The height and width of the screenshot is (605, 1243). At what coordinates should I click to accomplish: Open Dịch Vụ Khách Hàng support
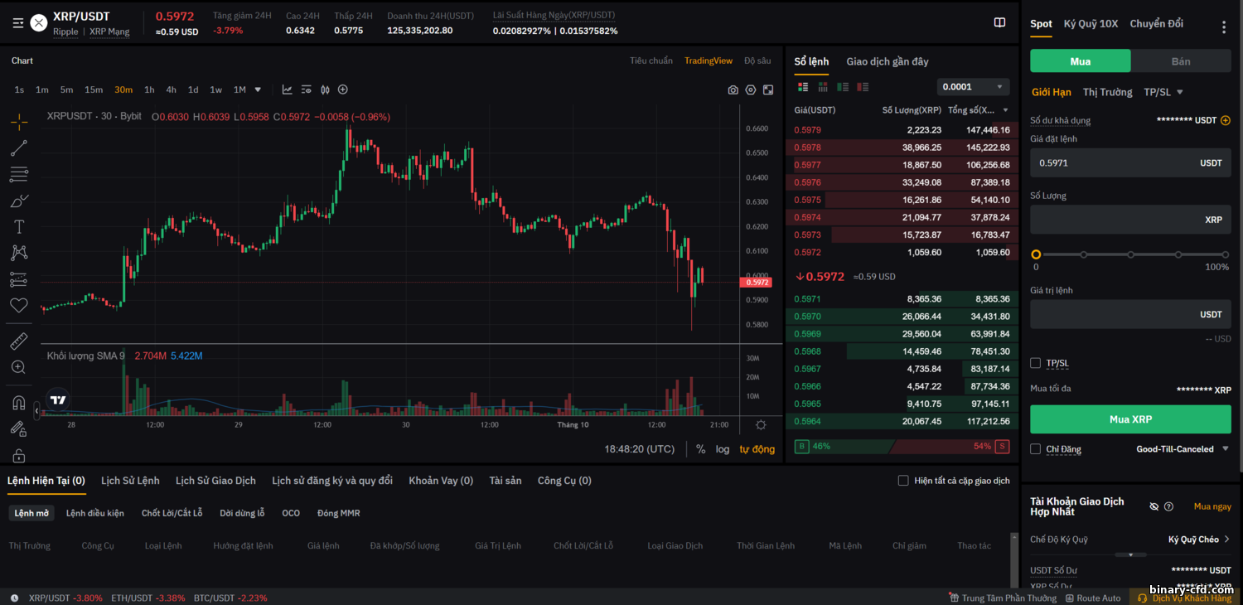(x=1186, y=598)
